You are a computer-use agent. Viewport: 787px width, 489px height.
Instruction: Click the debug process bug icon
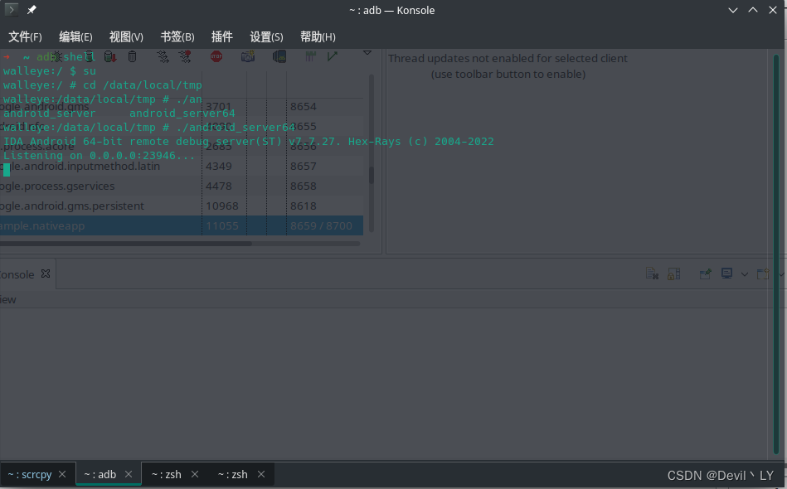56,56
